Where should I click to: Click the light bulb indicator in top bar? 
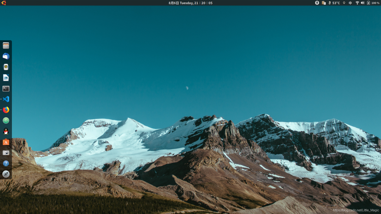click(x=344, y=3)
